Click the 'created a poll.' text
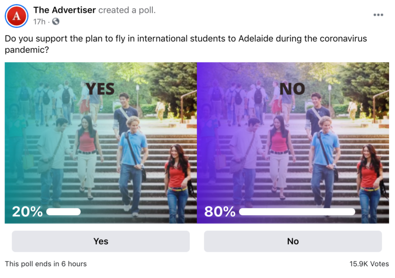 click(x=127, y=10)
